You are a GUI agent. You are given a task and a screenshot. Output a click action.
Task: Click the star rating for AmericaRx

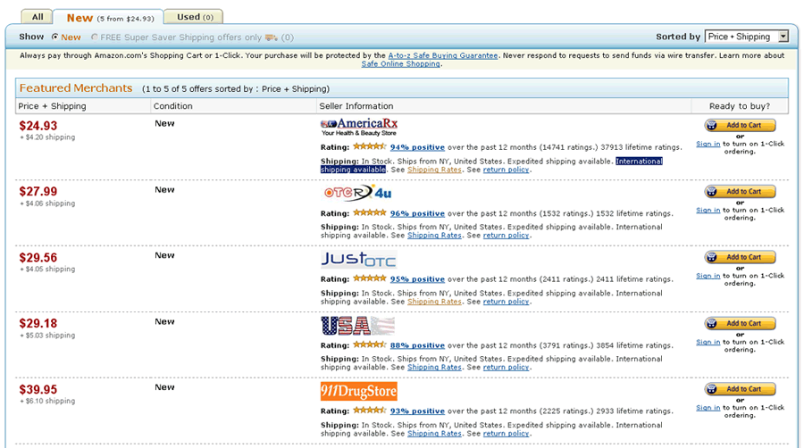pos(369,146)
